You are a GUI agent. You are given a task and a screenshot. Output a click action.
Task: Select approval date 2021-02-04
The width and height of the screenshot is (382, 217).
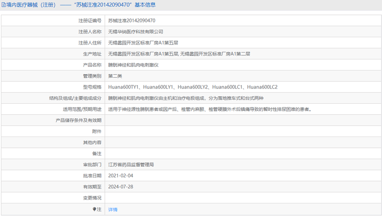click(x=120, y=176)
